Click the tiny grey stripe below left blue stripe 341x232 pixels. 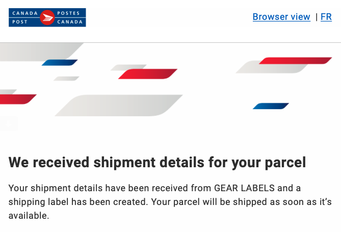coord(66,79)
